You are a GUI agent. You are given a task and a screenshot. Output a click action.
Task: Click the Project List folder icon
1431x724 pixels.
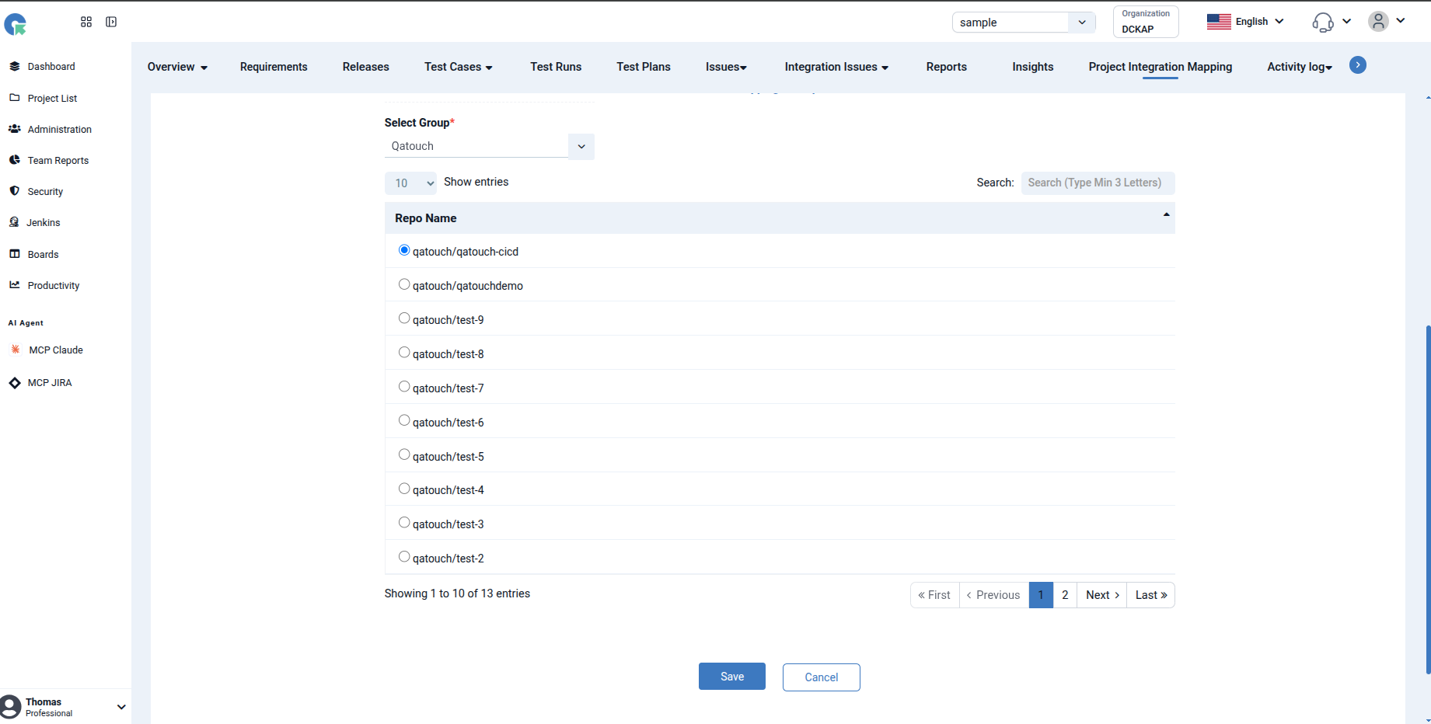(x=15, y=98)
